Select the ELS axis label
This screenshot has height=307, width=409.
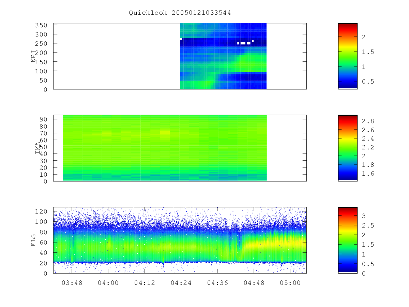33,240
